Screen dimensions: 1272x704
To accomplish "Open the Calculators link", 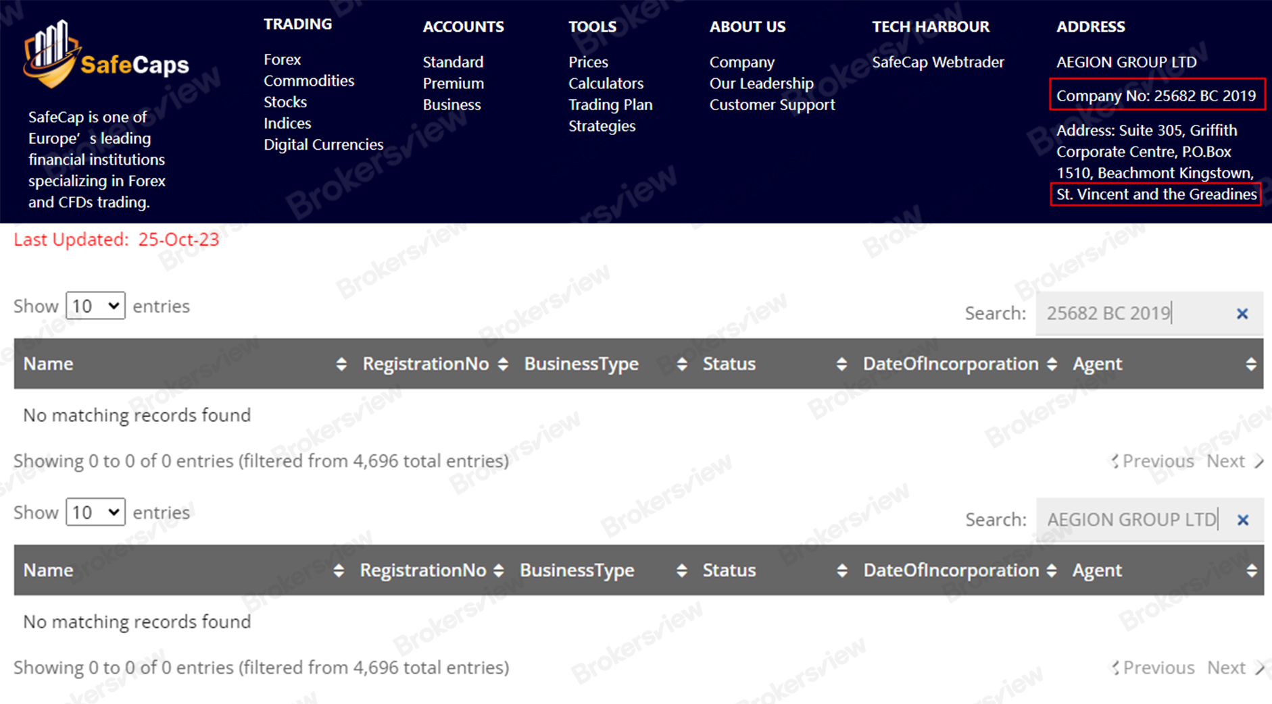I will [606, 84].
